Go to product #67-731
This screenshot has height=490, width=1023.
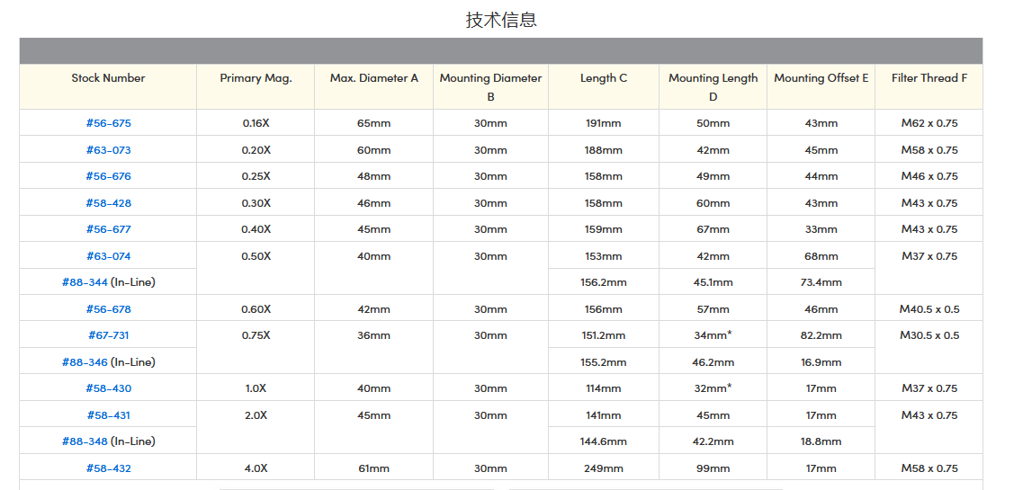[108, 335]
